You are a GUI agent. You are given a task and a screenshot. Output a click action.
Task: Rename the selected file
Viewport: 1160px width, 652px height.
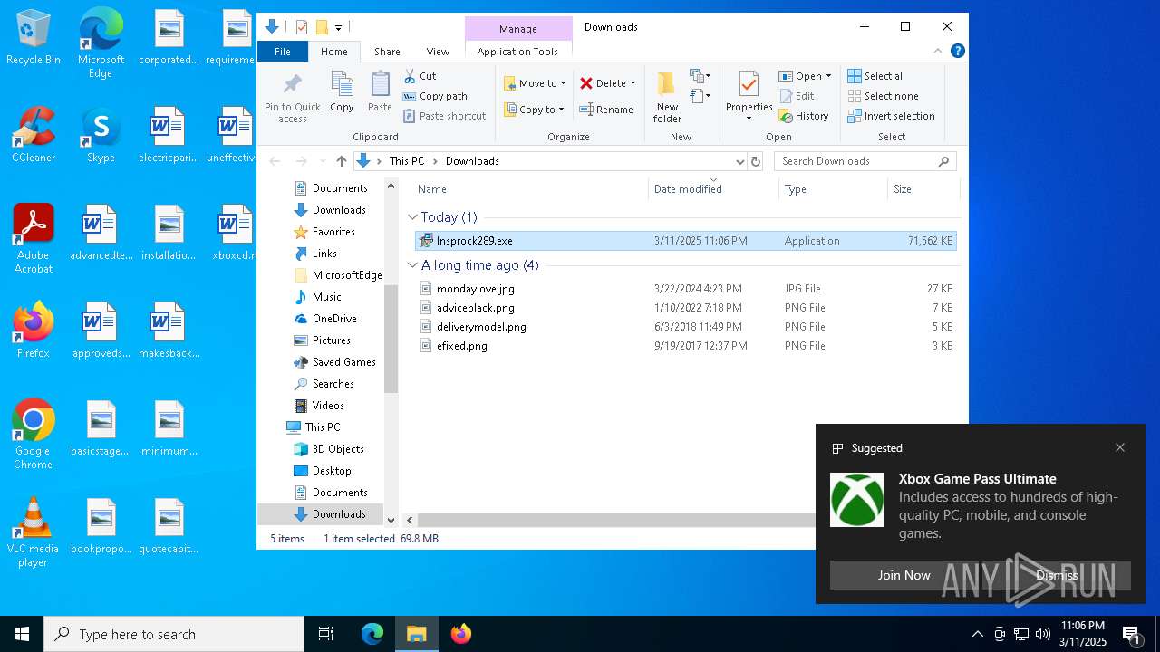click(606, 110)
